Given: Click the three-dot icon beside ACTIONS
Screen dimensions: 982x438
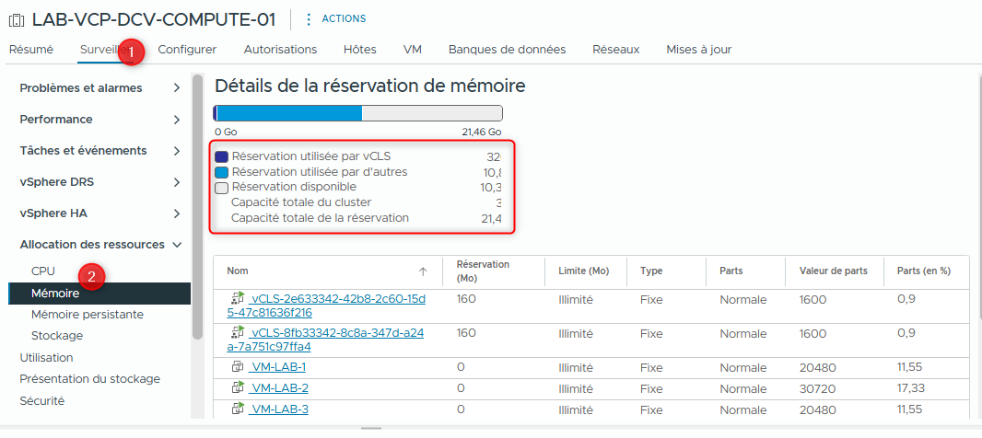Looking at the screenshot, I should click(x=308, y=19).
